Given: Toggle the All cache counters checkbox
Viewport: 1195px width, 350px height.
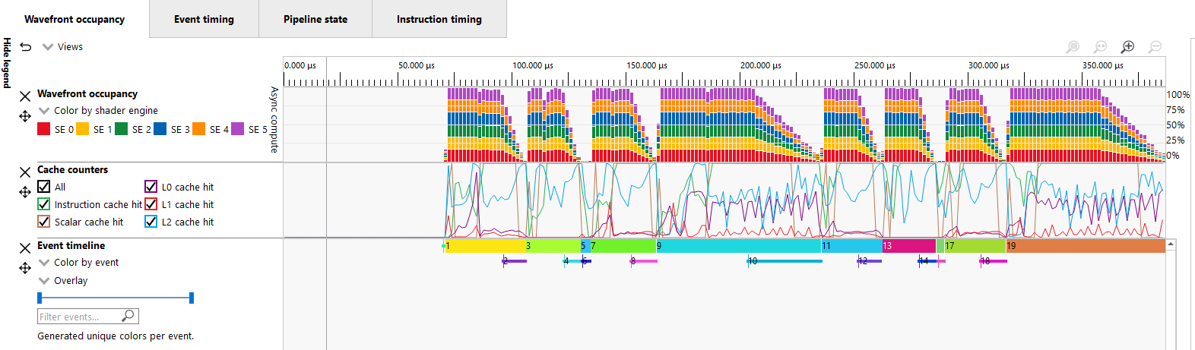Looking at the screenshot, I should (x=44, y=187).
